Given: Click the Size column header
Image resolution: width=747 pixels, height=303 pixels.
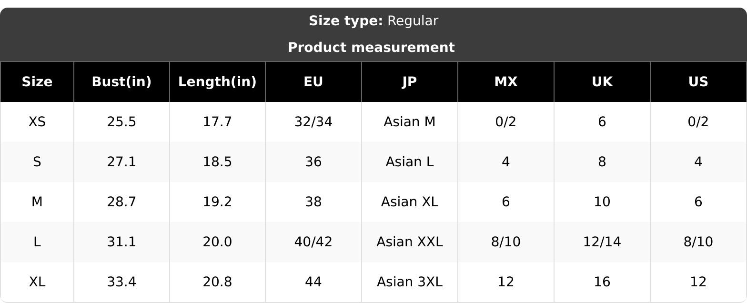Looking at the screenshot, I should pyautogui.click(x=37, y=82).
